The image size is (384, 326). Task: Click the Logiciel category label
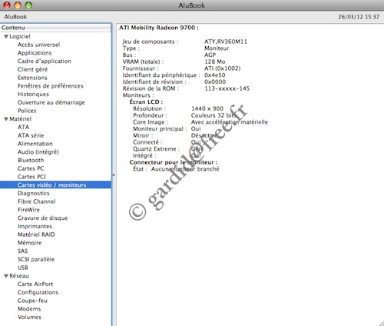point(20,36)
